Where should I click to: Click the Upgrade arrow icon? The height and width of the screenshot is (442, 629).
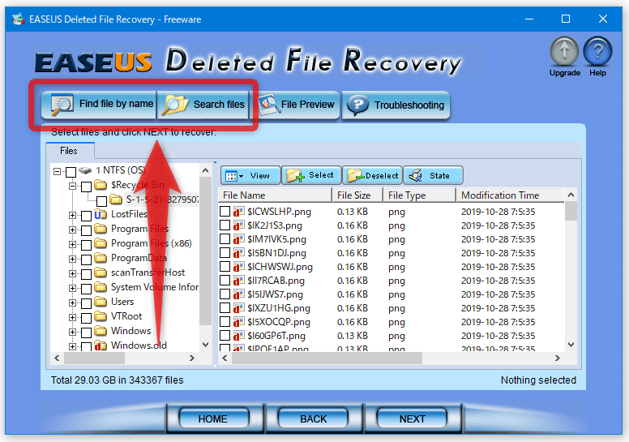coord(564,51)
